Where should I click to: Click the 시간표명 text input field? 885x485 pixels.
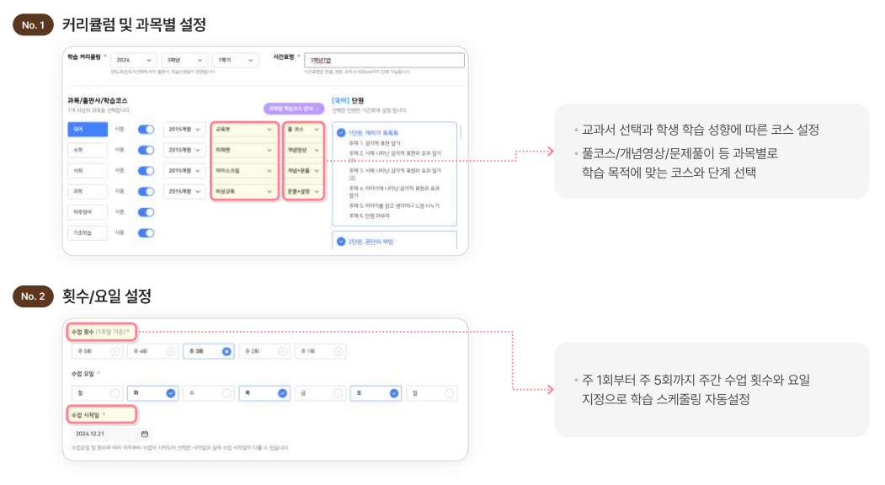(383, 61)
